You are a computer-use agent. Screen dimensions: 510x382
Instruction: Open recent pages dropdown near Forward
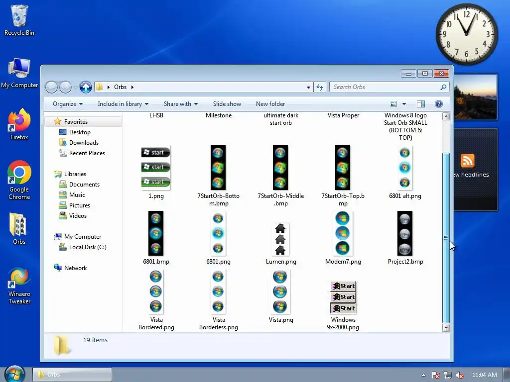75,88
